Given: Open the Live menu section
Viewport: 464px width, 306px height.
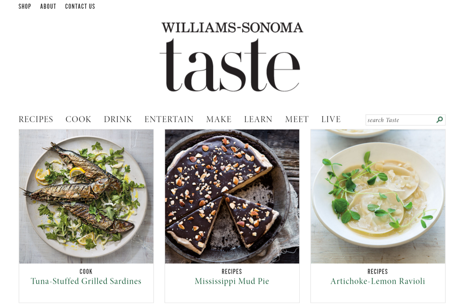Looking at the screenshot, I should click(x=331, y=119).
